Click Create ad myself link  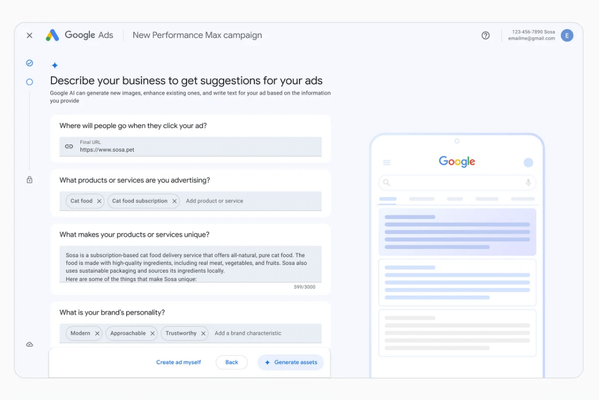[178, 362]
